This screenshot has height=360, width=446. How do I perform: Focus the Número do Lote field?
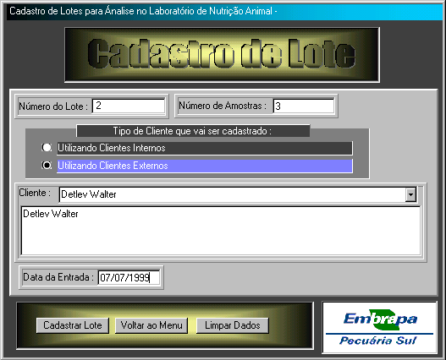click(129, 106)
